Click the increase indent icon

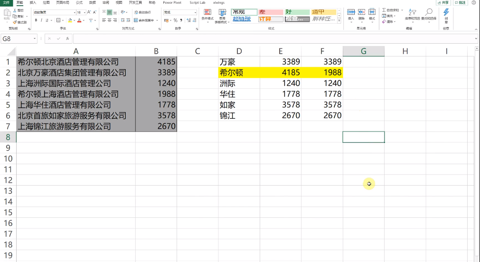pos(128,20)
